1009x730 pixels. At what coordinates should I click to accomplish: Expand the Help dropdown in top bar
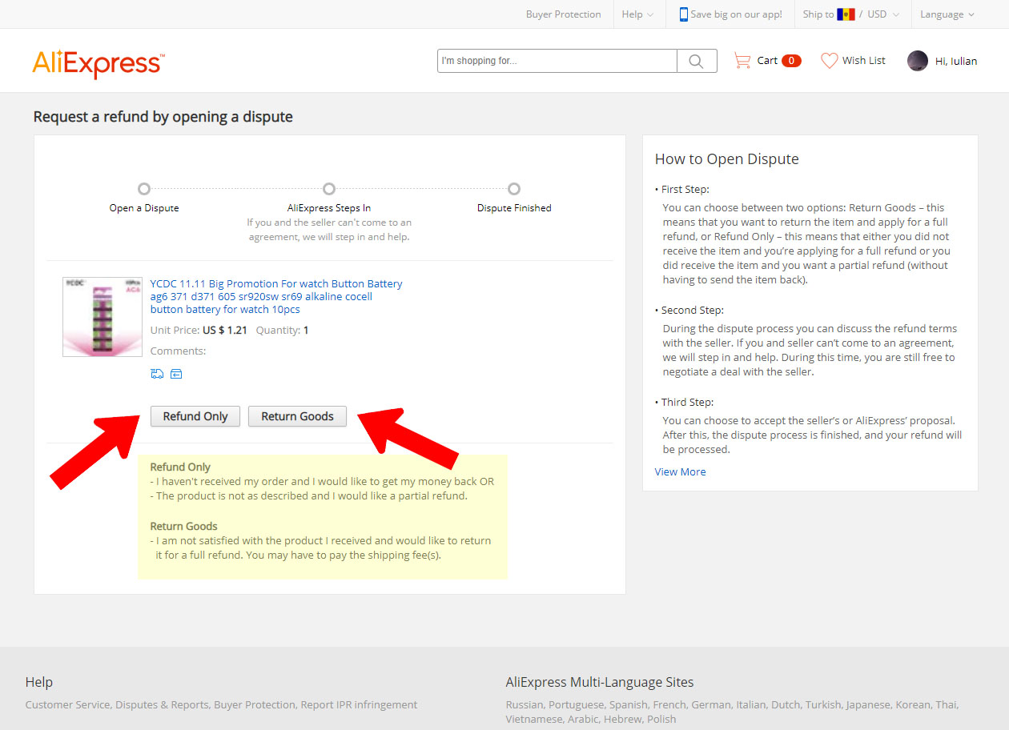click(637, 14)
